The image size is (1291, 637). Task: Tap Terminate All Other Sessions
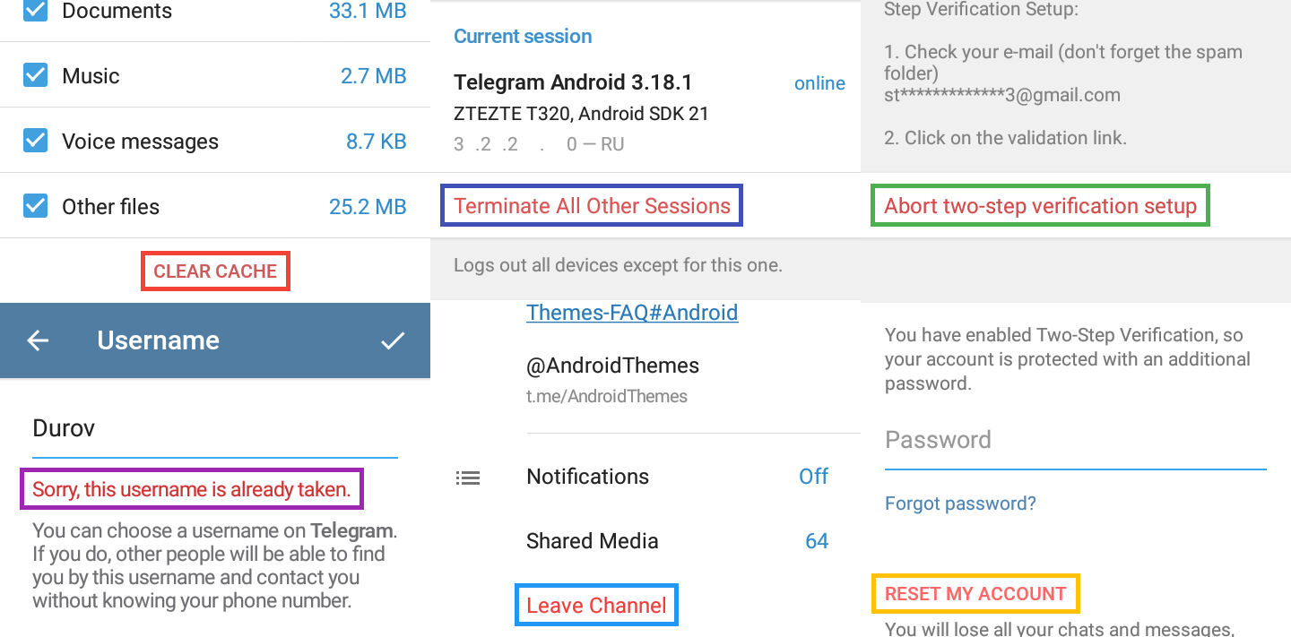point(592,206)
